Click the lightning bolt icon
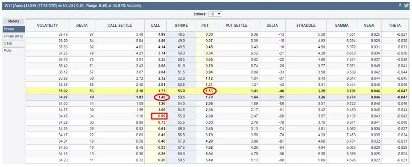The width and height of the screenshot is (412, 167). click(400, 5)
